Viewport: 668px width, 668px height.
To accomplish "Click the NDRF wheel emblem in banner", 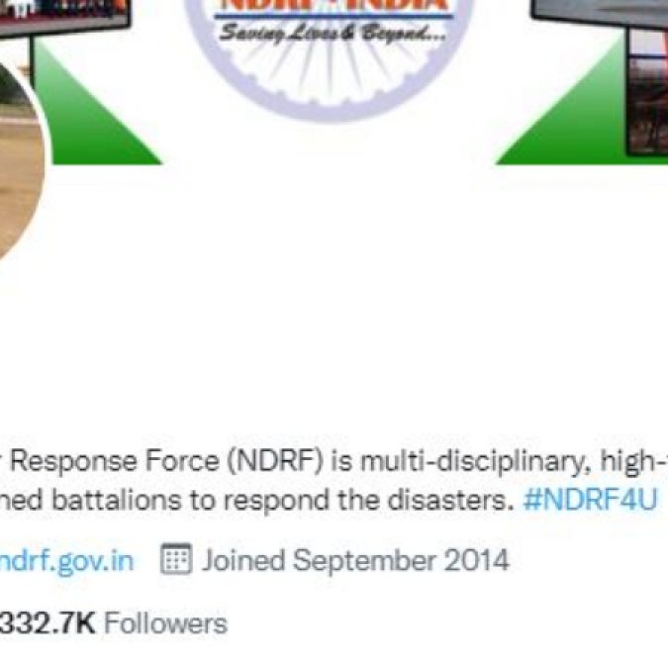I will 331,59.
